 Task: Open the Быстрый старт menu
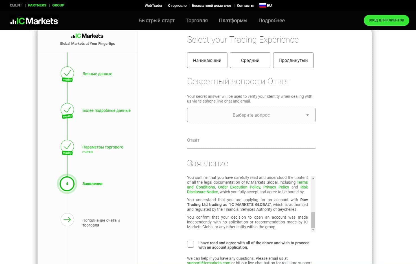pyautogui.click(x=157, y=21)
